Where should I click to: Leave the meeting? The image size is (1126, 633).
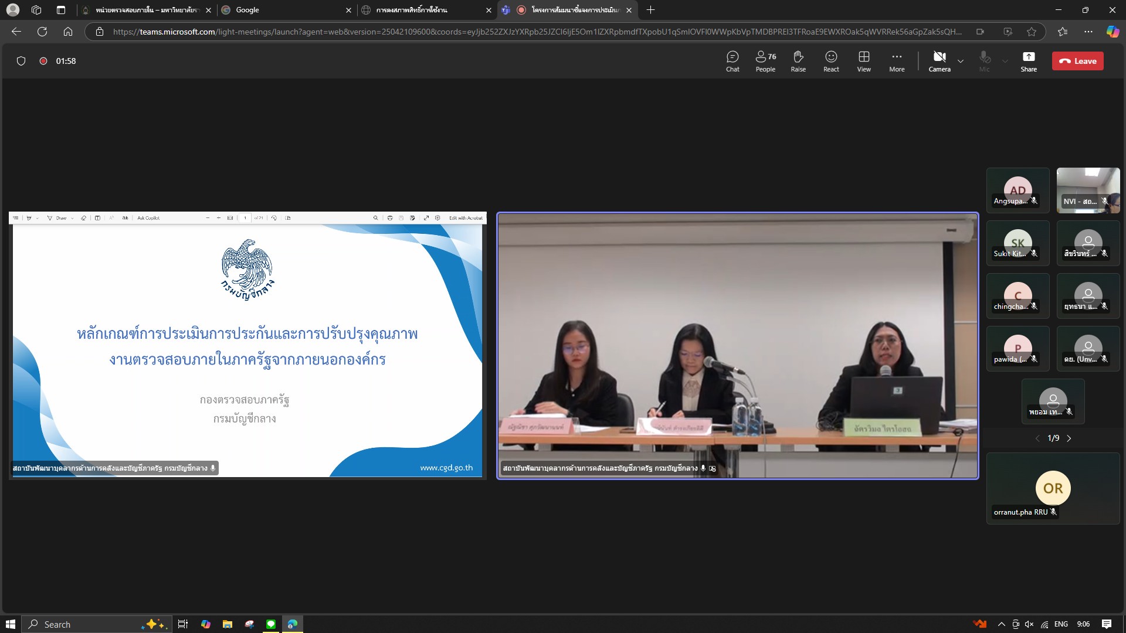pyautogui.click(x=1077, y=61)
